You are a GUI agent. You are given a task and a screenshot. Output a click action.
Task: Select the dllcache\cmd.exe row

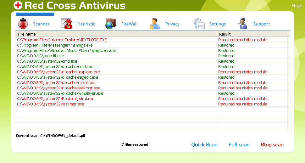coord(152,67)
